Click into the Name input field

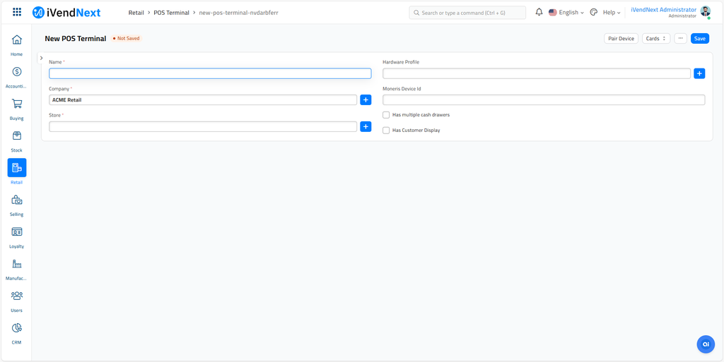(x=210, y=73)
